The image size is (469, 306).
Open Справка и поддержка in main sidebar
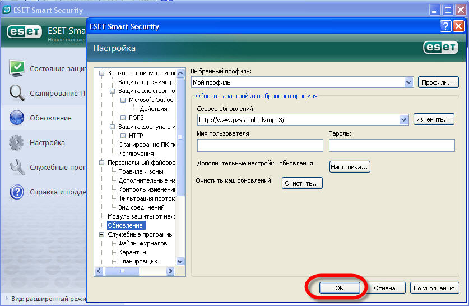[58, 192]
